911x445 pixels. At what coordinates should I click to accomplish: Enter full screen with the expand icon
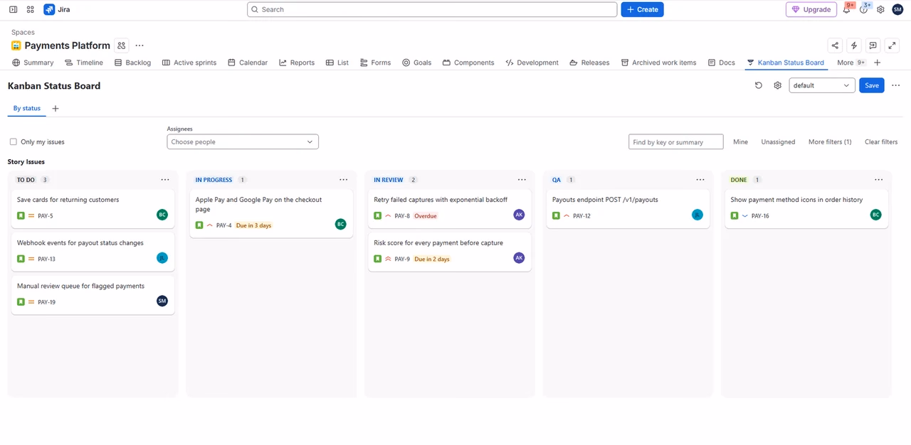pyautogui.click(x=892, y=45)
